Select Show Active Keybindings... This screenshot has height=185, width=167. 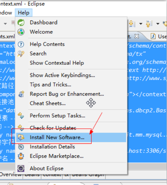pyautogui.click(x=71, y=75)
